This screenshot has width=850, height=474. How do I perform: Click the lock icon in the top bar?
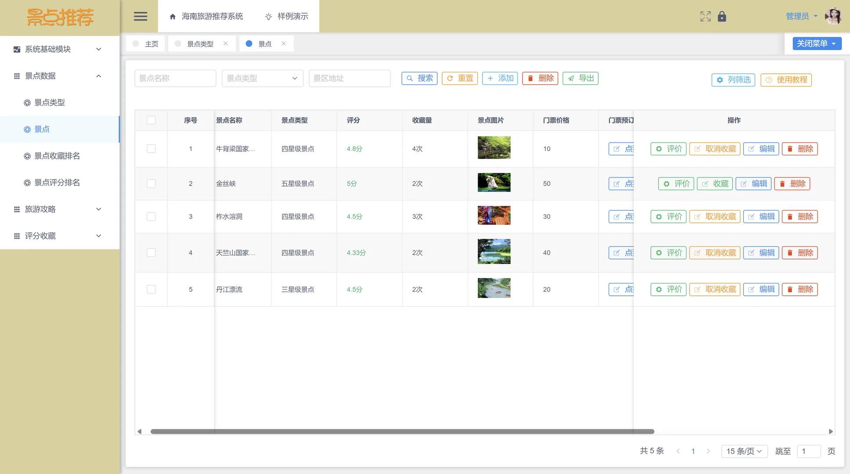click(722, 16)
